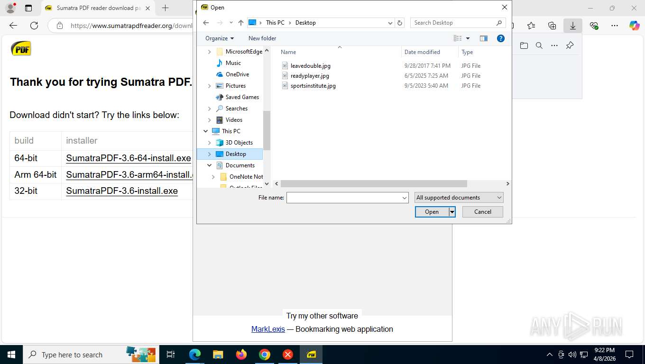Screen dimensions: 645x364
Task: Open the All supported documents filter
Action: [459, 198]
